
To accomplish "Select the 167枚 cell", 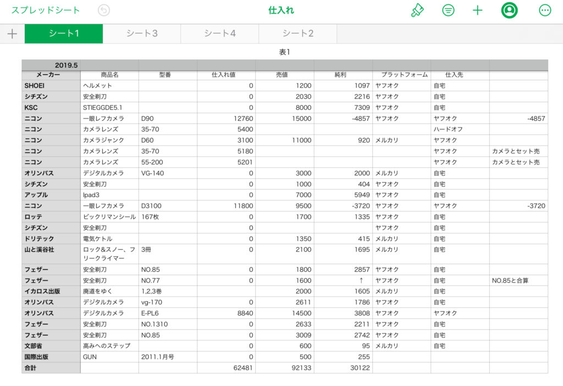I will click(168, 217).
